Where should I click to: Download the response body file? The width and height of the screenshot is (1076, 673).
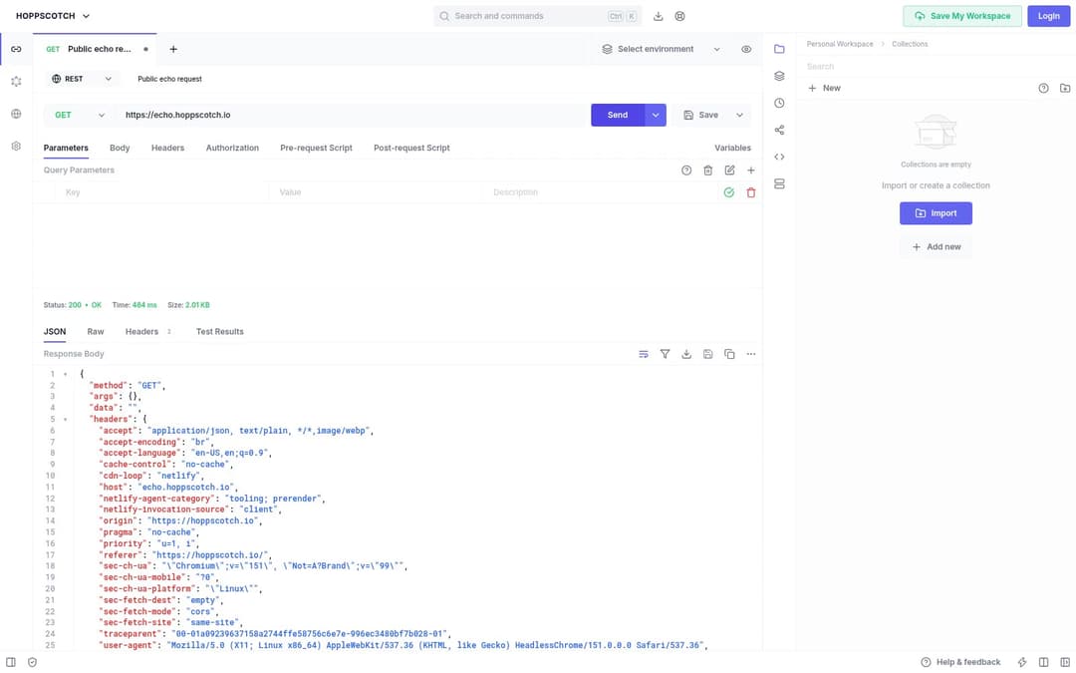click(686, 354)
